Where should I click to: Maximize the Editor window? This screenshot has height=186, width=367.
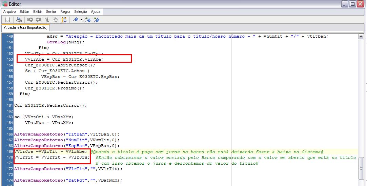[x=352, y=4]
